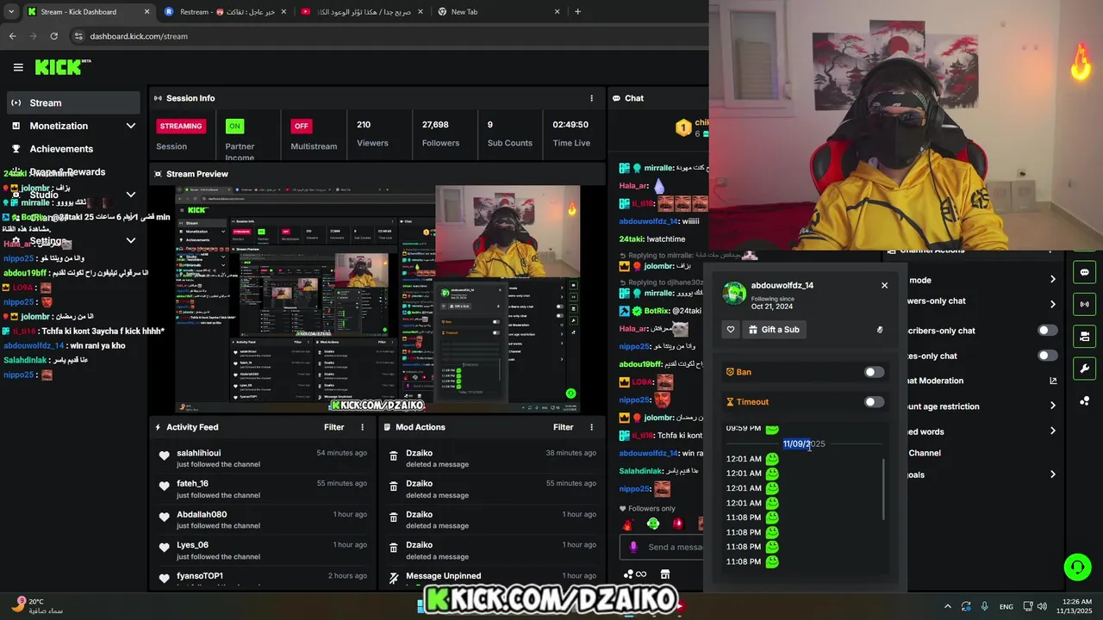Expand the slow mode option chevron

pos(1052,280)
